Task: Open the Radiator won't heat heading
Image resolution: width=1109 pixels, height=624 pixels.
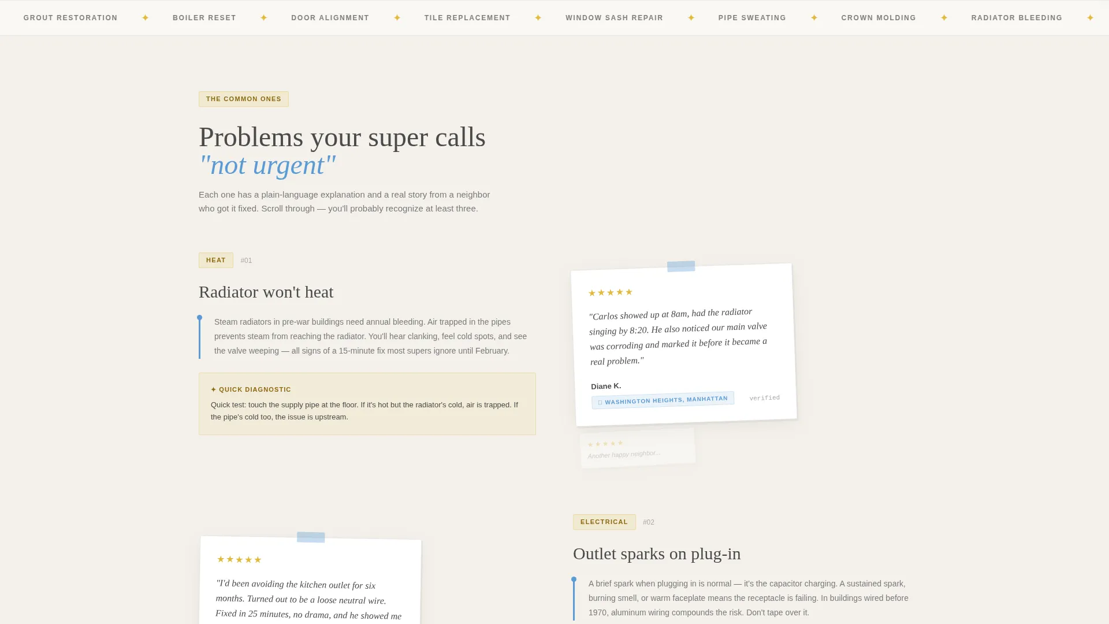Action: pyautogui.click(x=266, y=292)
